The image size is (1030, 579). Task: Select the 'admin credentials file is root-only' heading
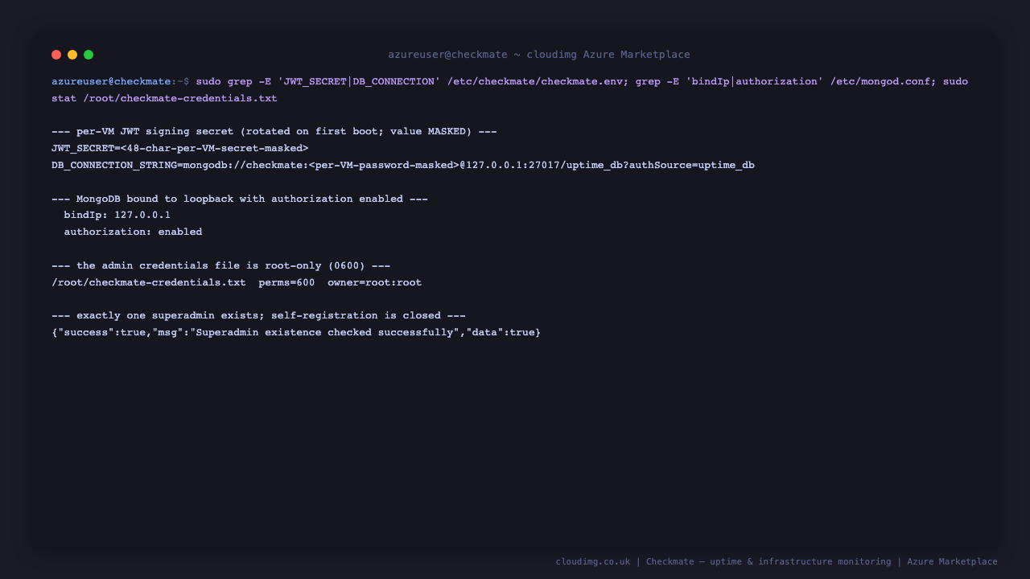click(x=221, y=266)
